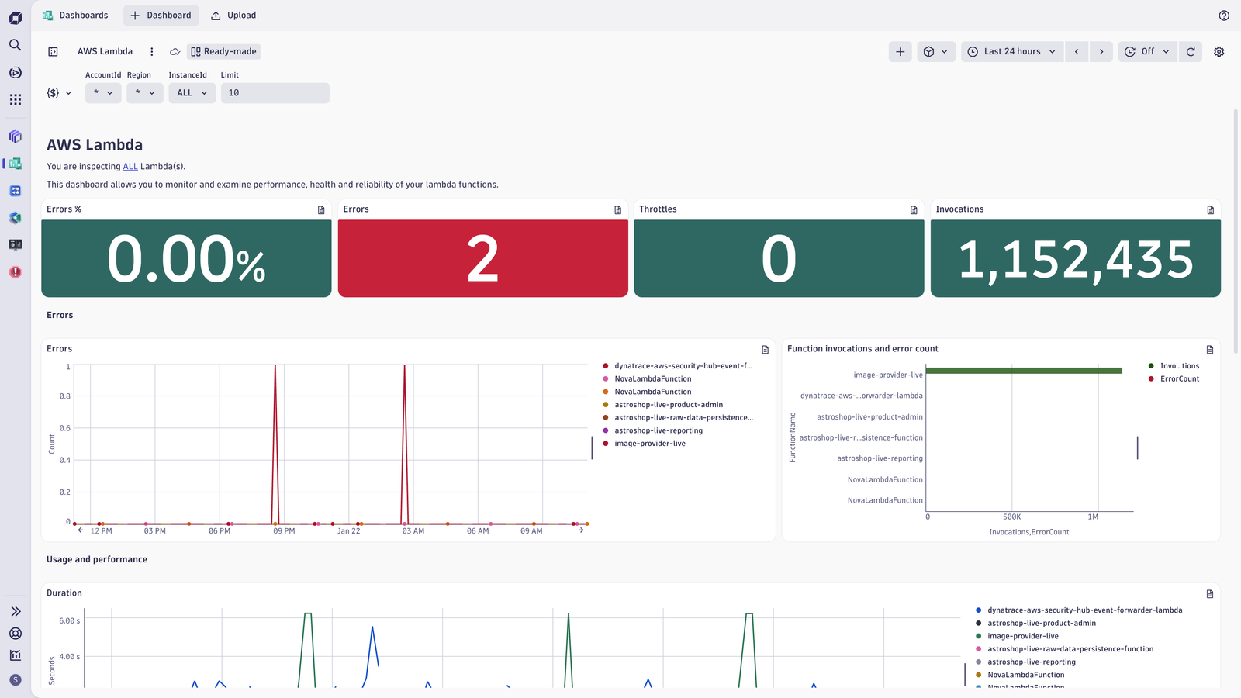
Task: Click Upload in the top bar
Action: coord(233,16)
